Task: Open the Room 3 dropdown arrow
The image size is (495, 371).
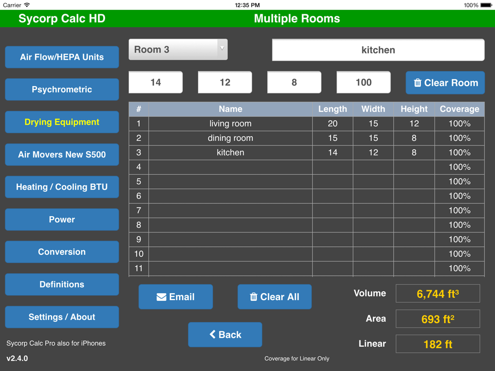Action: tap(222, 48)
